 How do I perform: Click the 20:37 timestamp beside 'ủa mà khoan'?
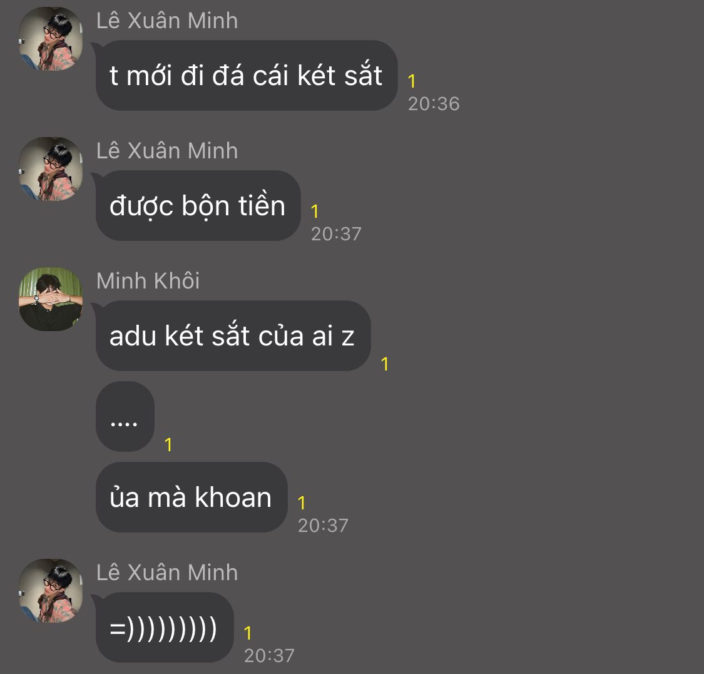tap(324, 526)
